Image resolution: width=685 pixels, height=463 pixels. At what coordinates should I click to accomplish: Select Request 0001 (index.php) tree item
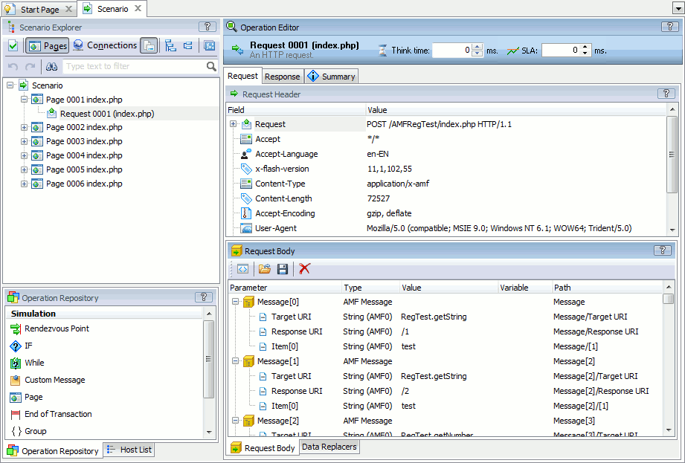pos(107,114)
